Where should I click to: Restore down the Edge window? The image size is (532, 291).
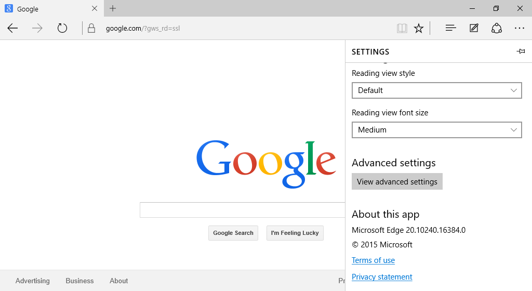496,8
